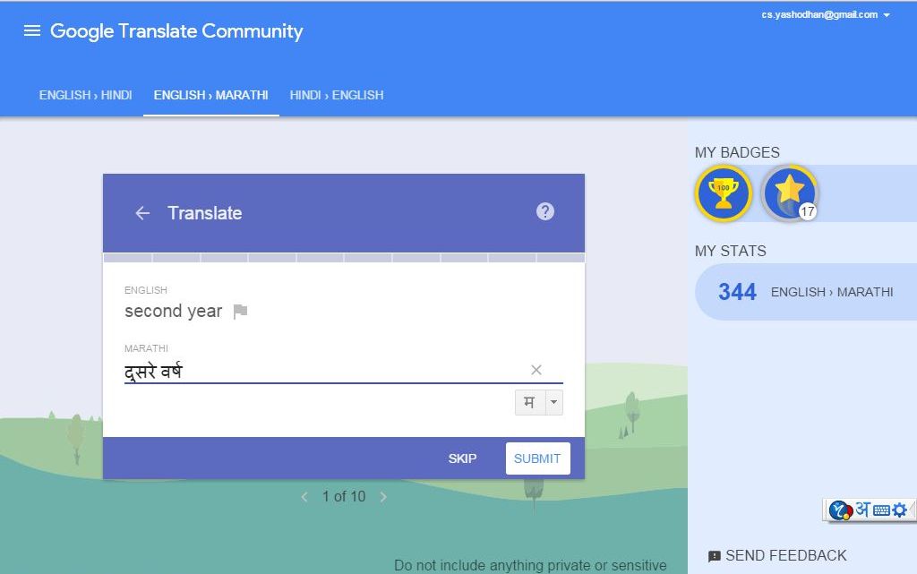The image size is (917, 574).
Task: Click the Google Translate Community title
Action: [x=176, y=31]
